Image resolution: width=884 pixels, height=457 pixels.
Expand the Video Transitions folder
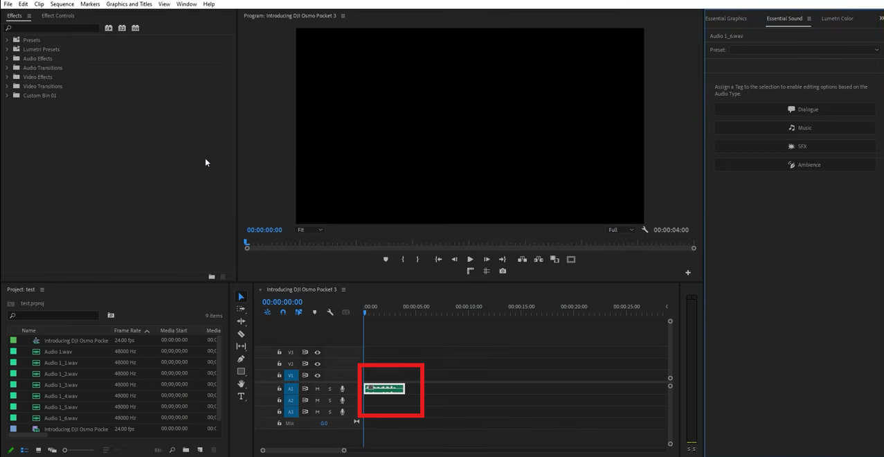[7, 87]
